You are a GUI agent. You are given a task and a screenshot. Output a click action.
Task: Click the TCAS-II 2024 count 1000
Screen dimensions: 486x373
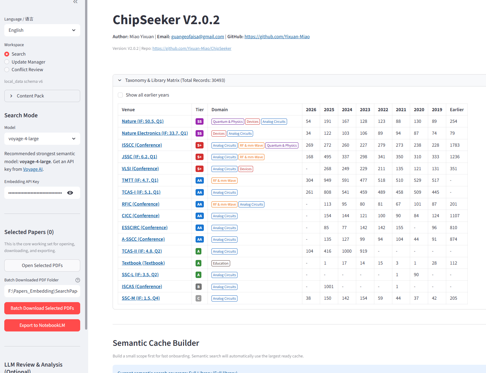(347, 251)
